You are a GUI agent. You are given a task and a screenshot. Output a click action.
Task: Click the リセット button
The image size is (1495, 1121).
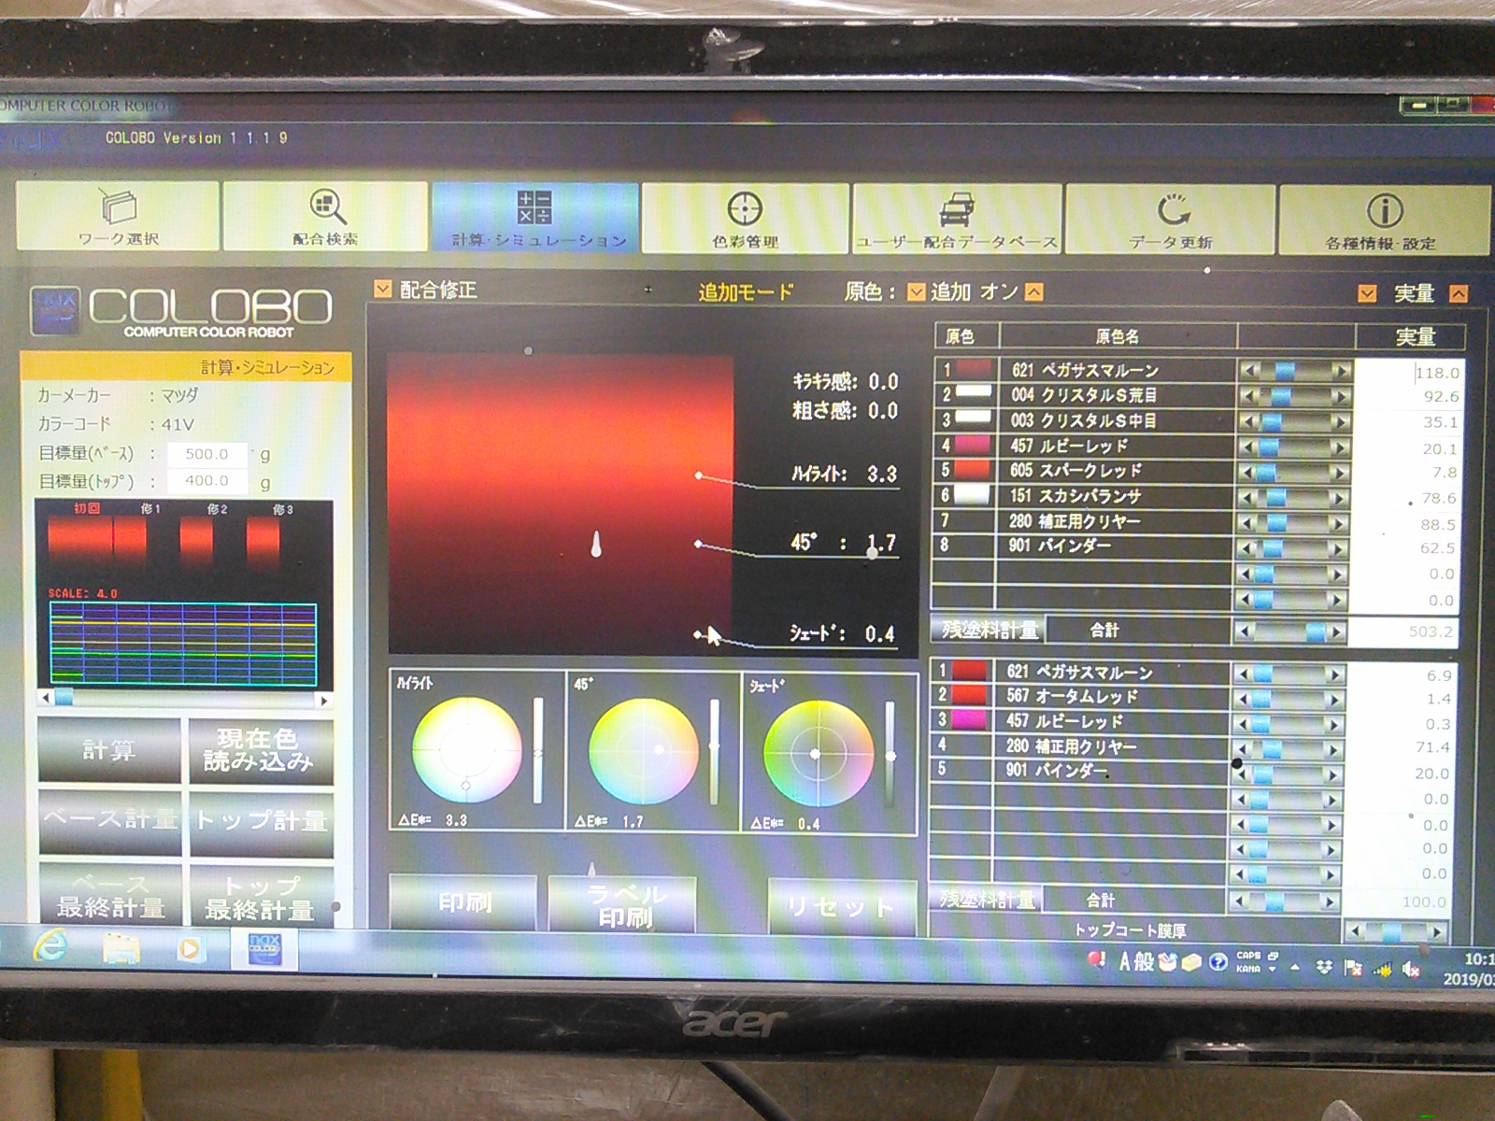pos(842,906)
